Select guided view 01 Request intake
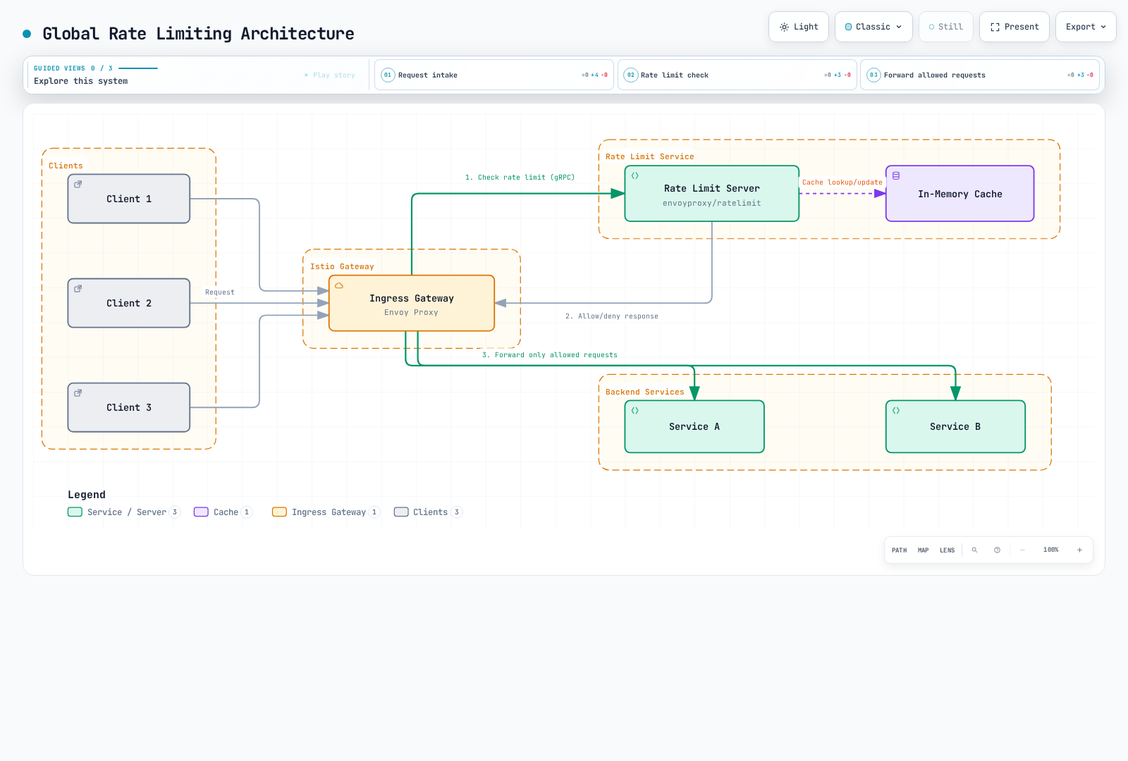The image size is (1128, 761). pos(494,75)
